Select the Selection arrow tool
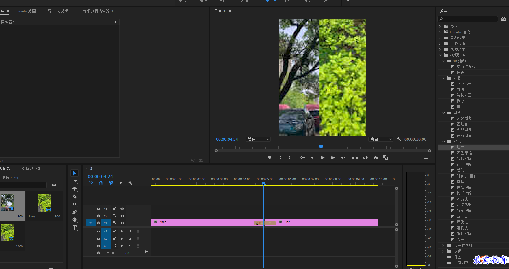 75,173
